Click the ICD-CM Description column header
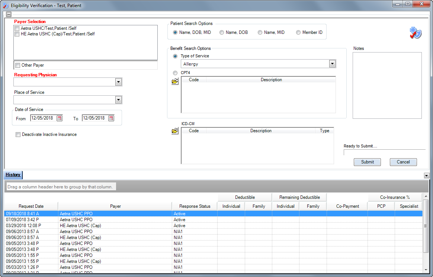 tap(261, 131)
